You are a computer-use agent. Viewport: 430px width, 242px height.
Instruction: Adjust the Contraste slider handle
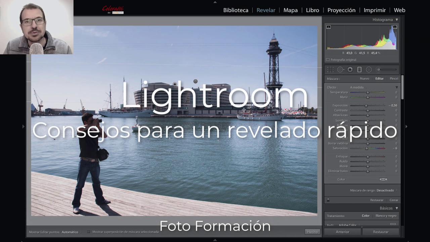pos(368,110)
